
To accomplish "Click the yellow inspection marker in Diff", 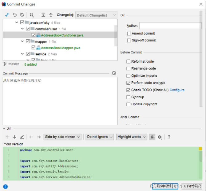I will point(200,149).
